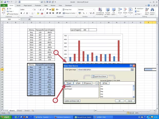Image resolution: width=159 pixels, height=119 pixels.
Task: Switch to the Insert ribbon tab
Action: pos(18,5)
